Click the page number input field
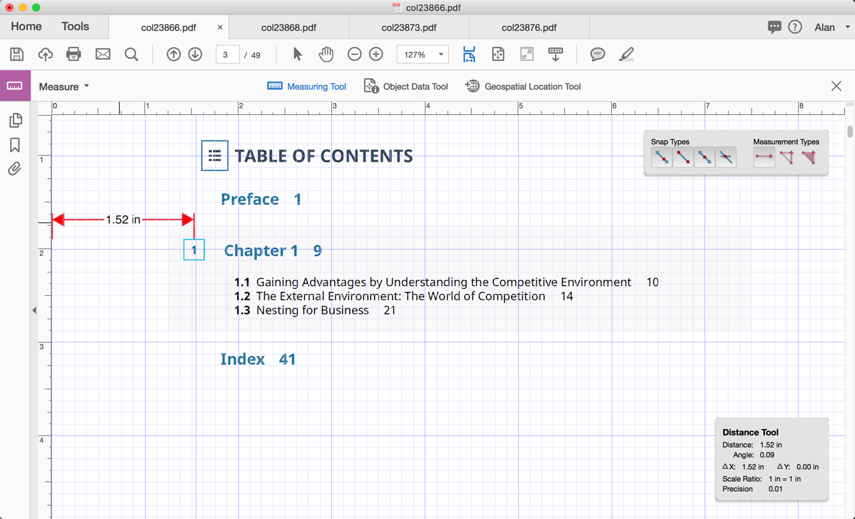The height and width of the screenshot is (519, 855). (x=227, y=55)
